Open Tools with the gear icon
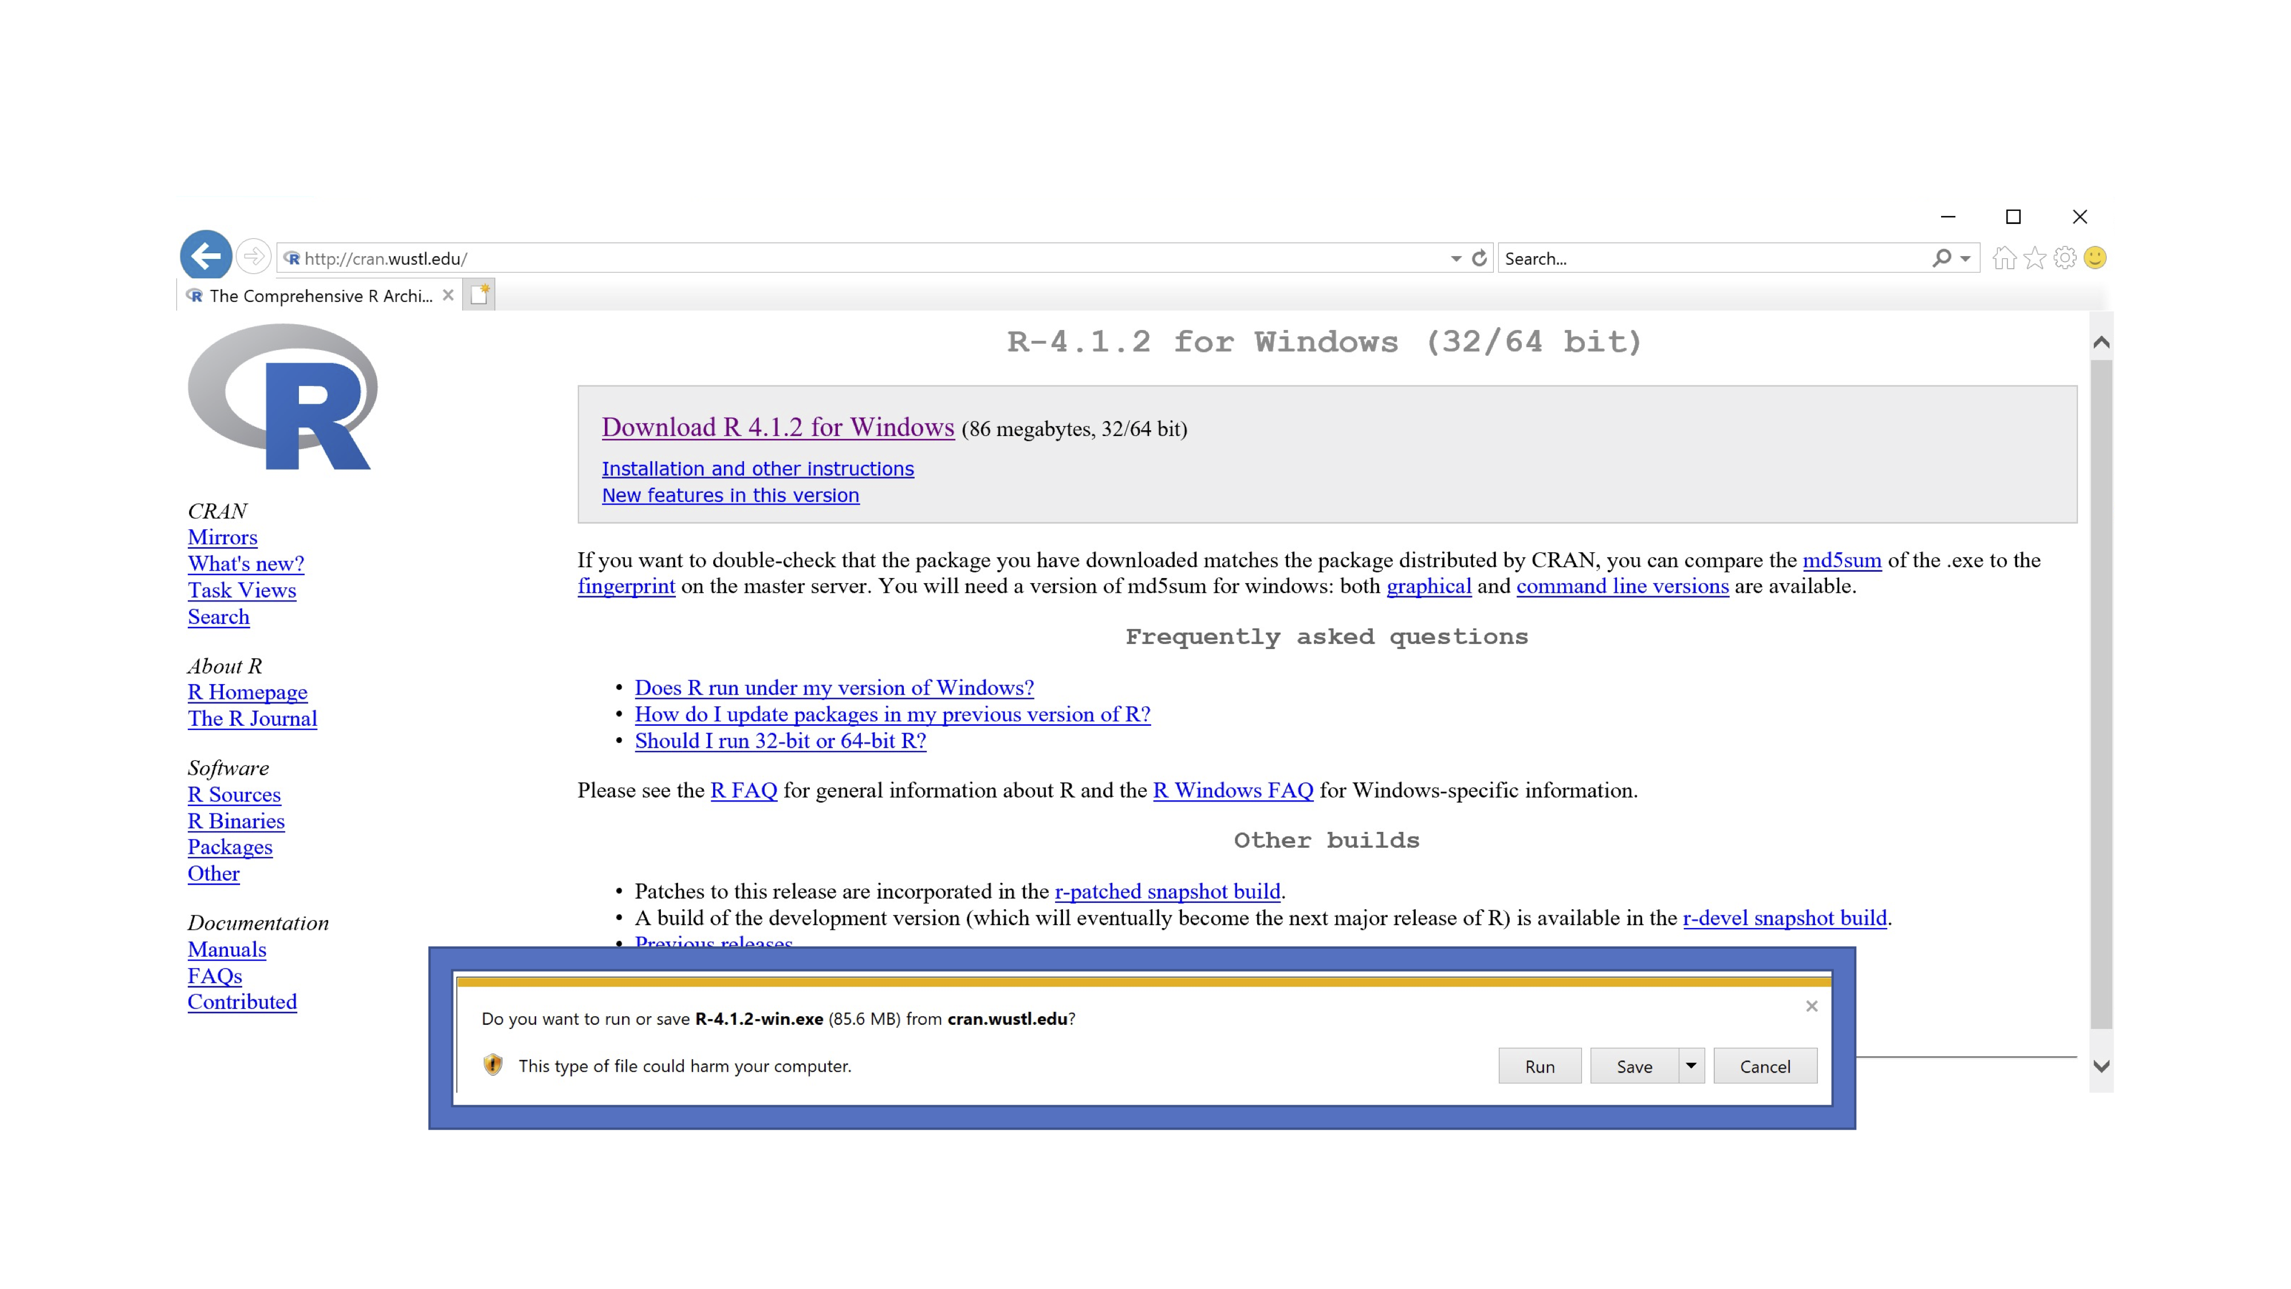This screenshot has height=1289, width=2291. pyautogui.click(x=2064, y=258)
